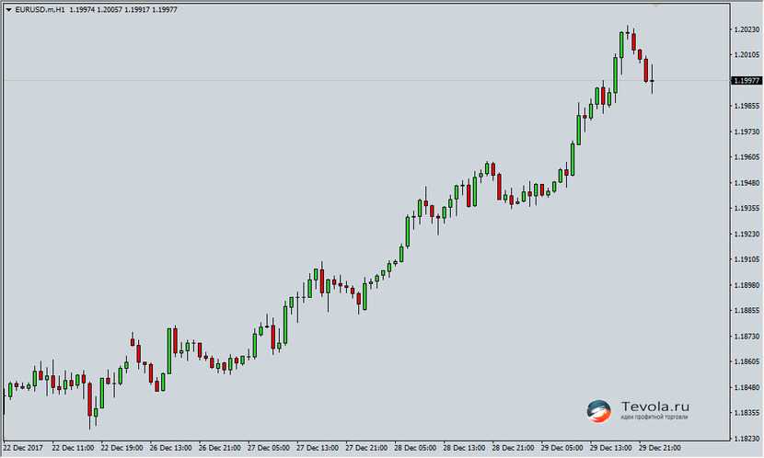Click the 1.19480 price scale label
764x458 pixels.
click(x=746, y=182)
